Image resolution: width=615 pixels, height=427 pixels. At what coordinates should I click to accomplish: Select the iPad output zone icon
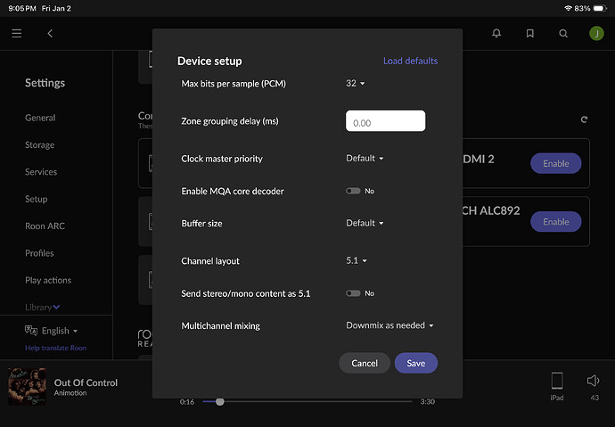556,382
